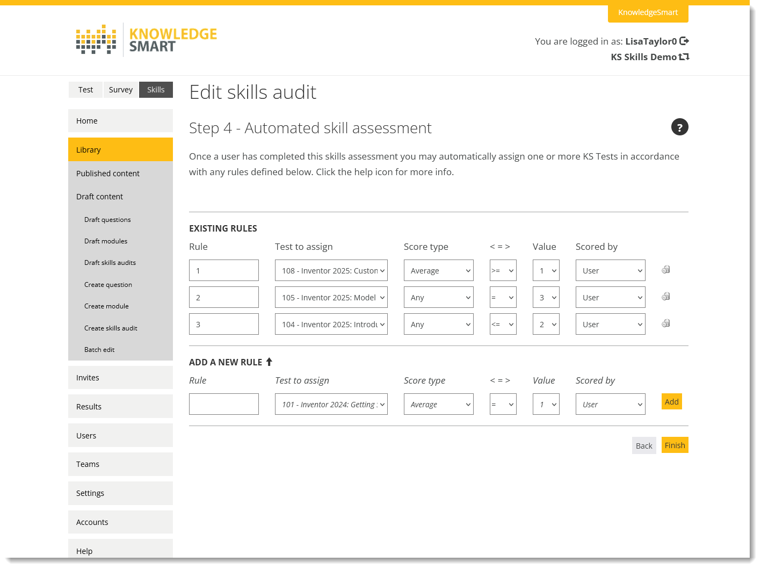
Task: Open the Library menu section
Action: click(x=120, y=149)
